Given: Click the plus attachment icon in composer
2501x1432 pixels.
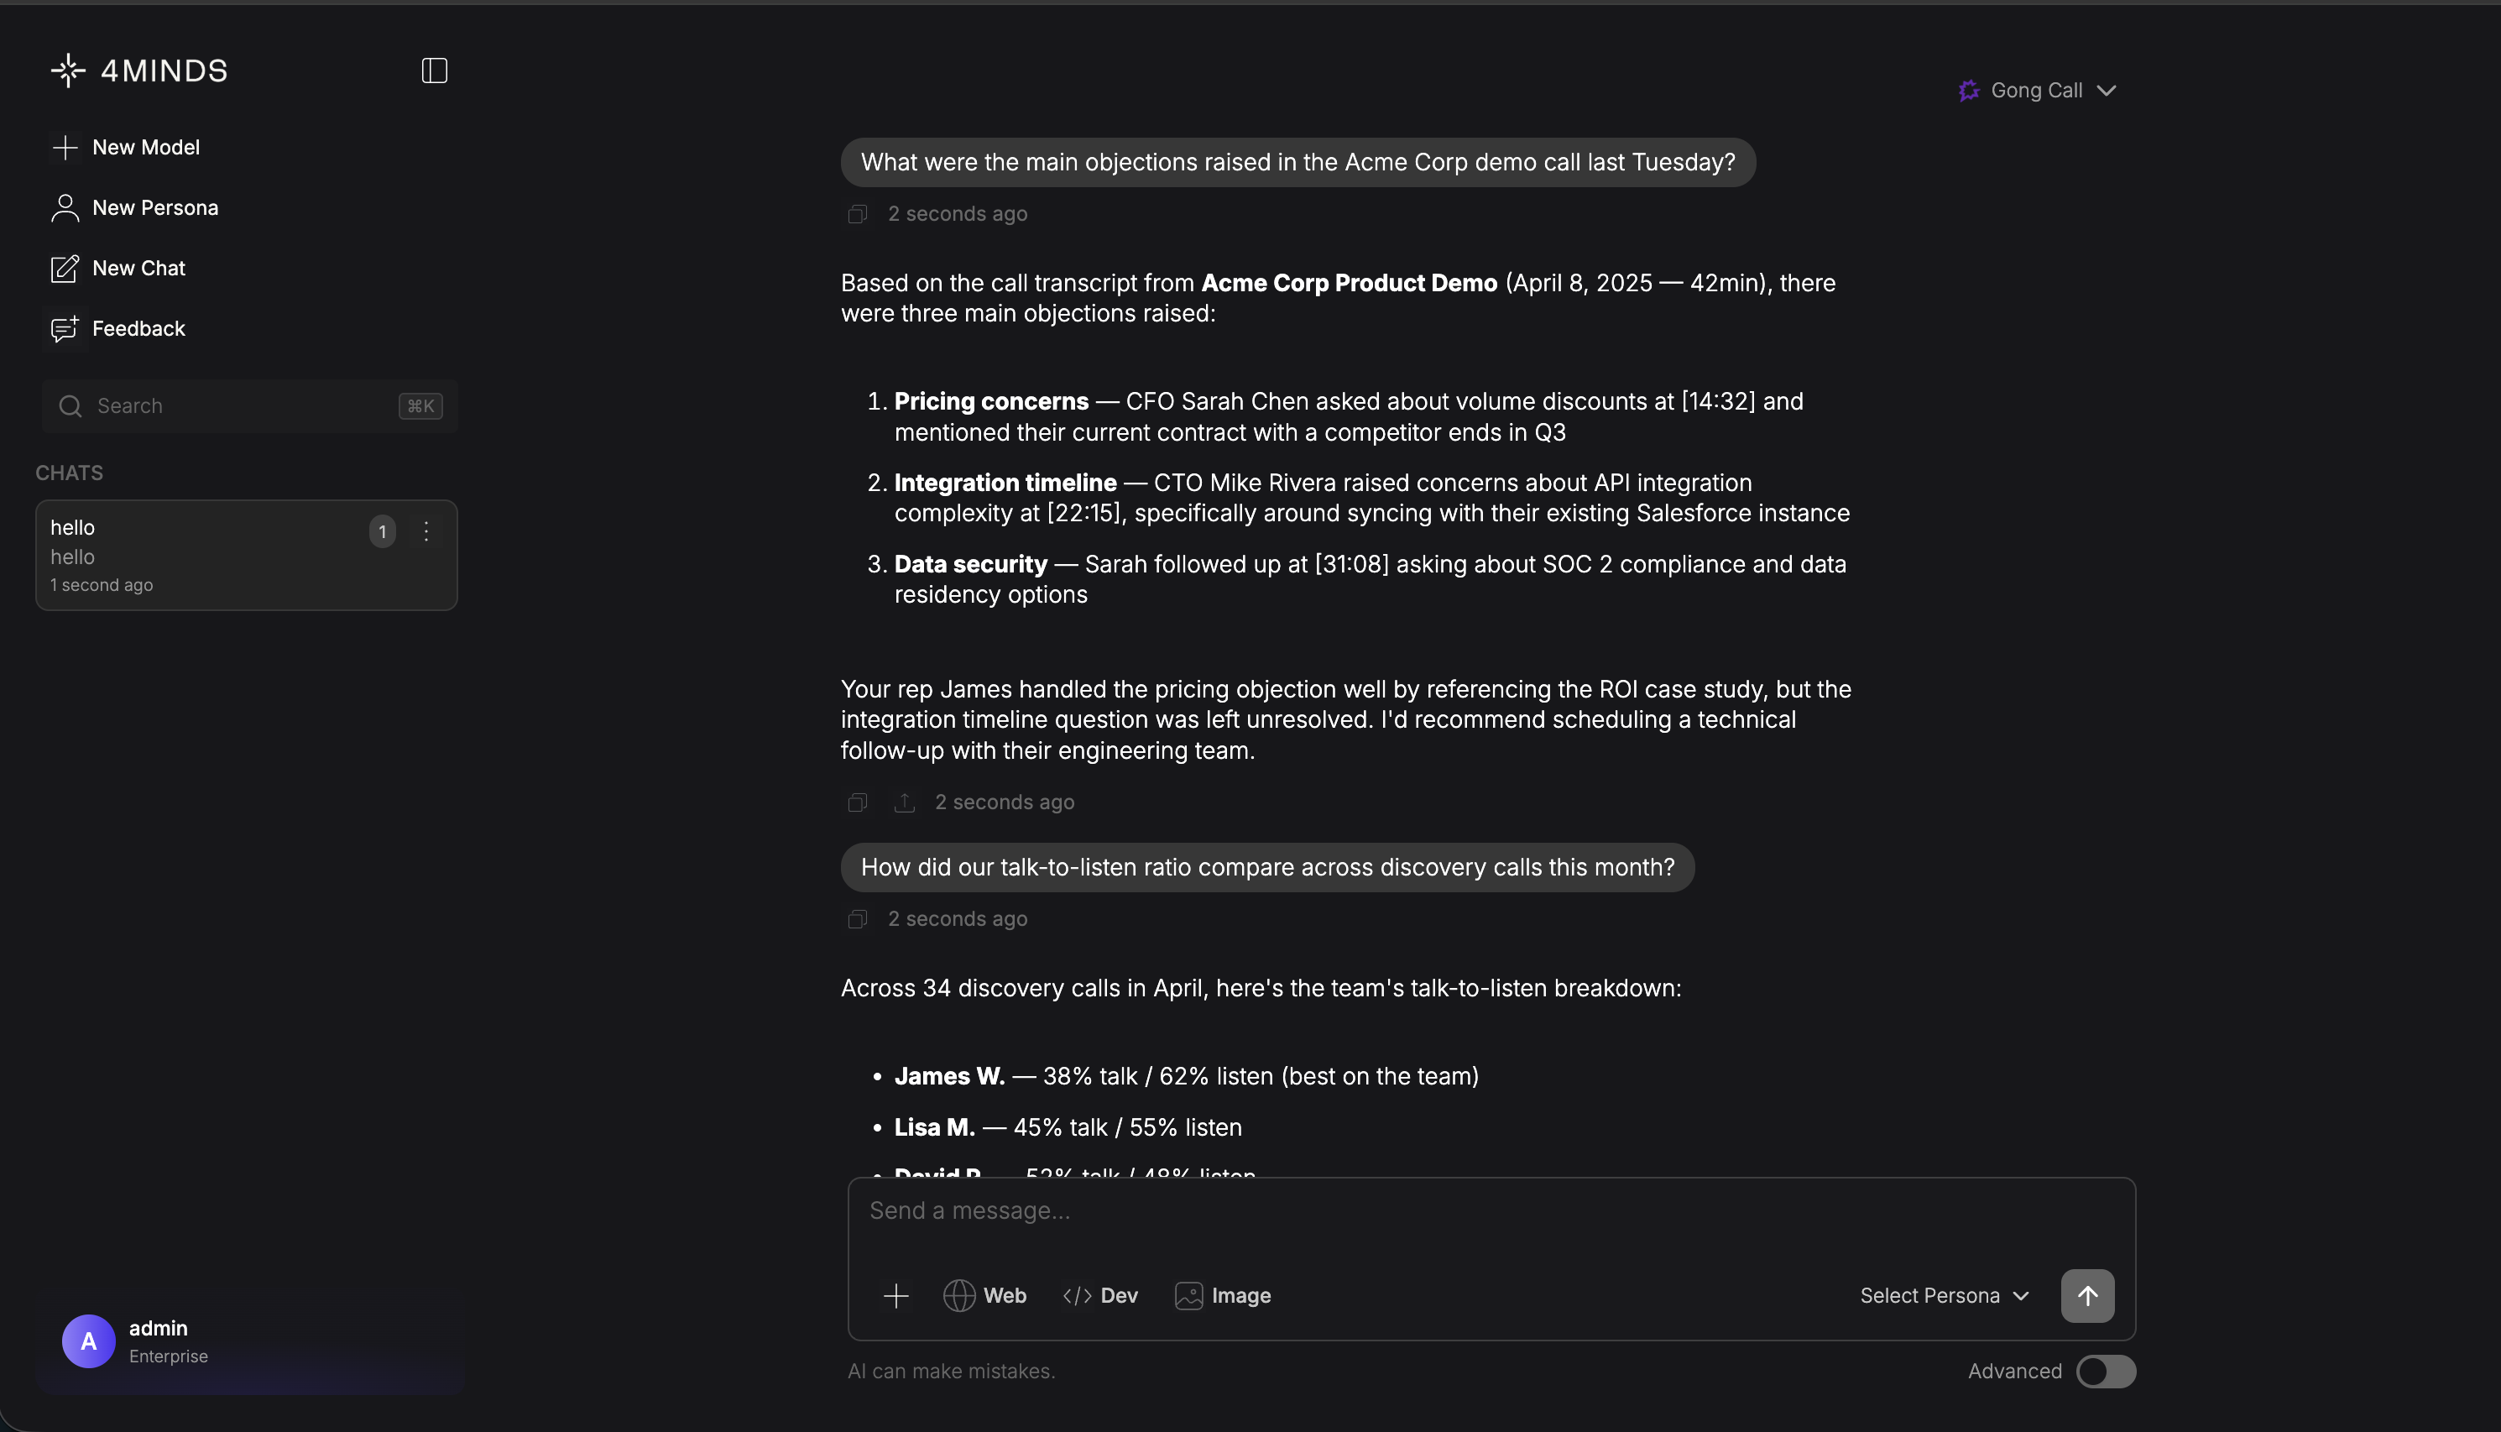Looking at the screenshot, I should click(x=895, y=1295).
